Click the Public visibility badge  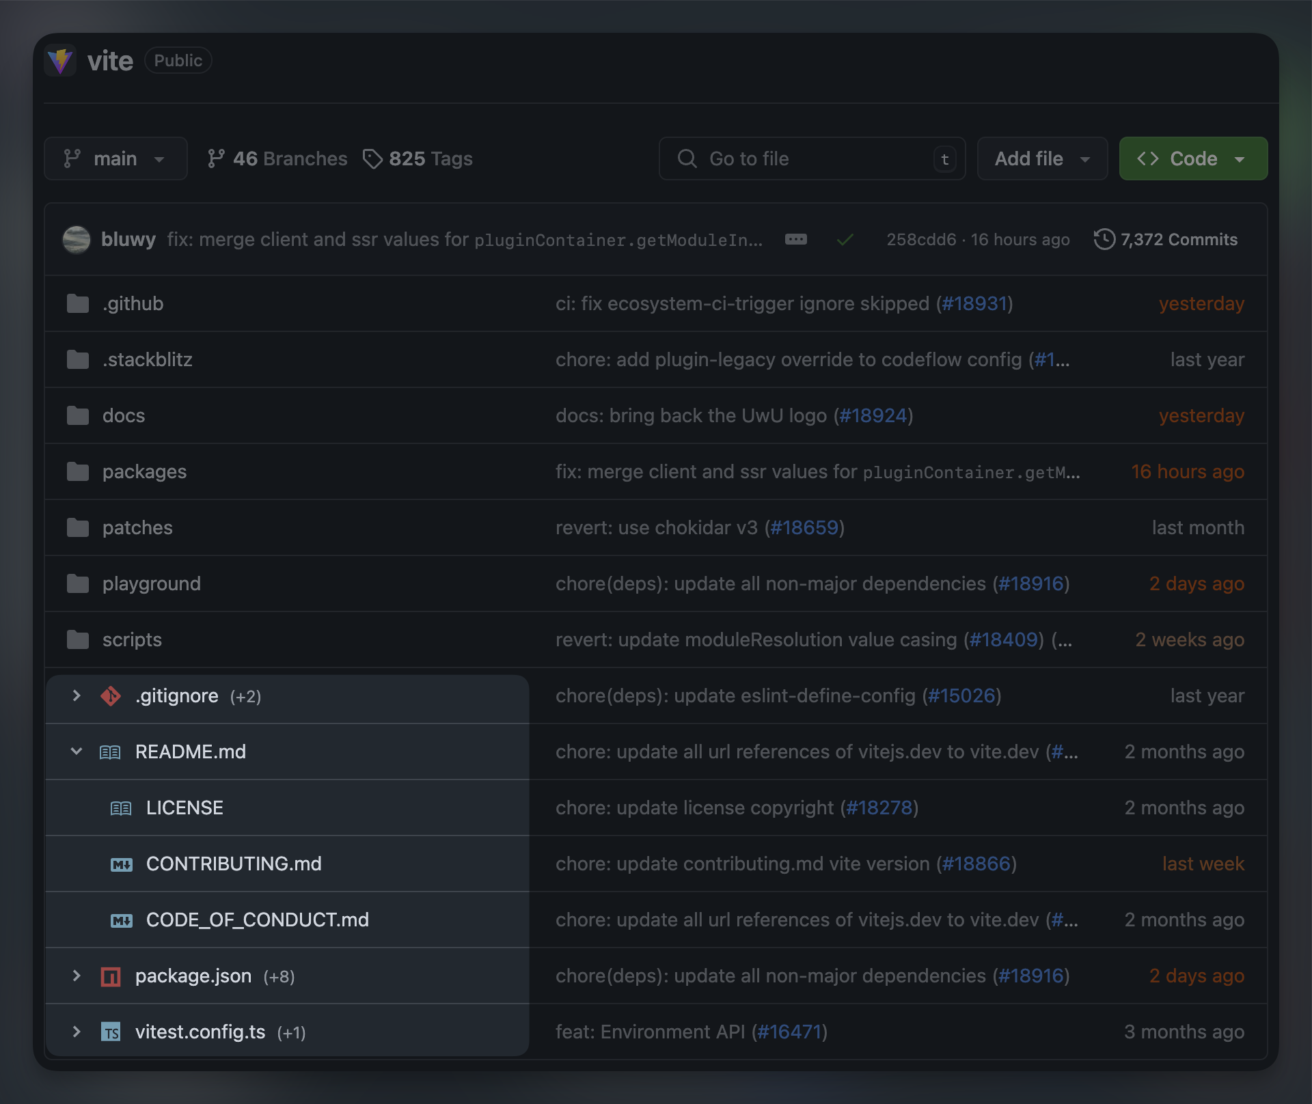click(x=178, y=61)
